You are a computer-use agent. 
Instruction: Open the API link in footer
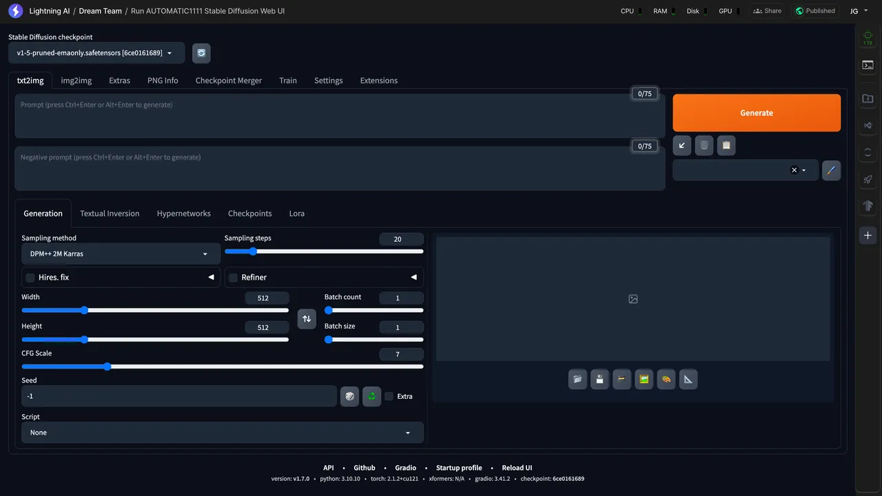pyautogui.click(x=329, y=468)
